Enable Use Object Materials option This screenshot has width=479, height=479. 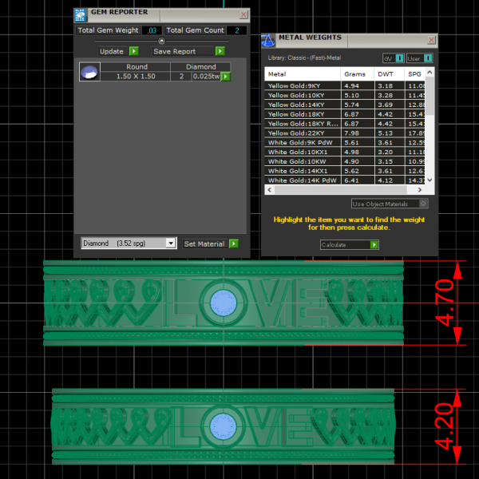423,204
